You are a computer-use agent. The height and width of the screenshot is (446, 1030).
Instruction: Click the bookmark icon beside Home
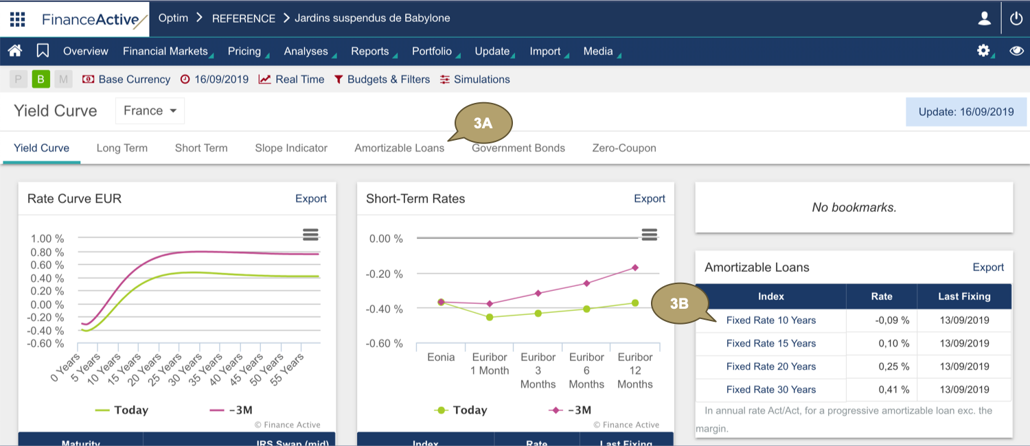[43, 51]
